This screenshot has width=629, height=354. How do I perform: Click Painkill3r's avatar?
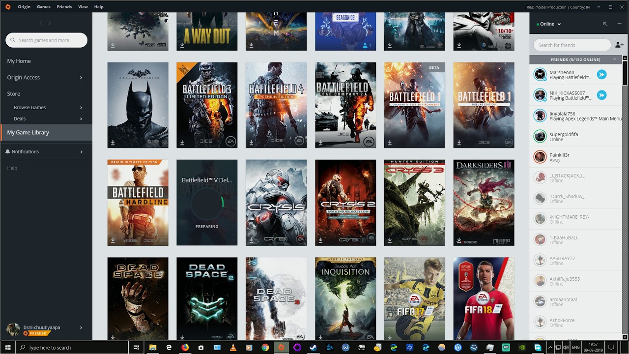tap(540, 157)
